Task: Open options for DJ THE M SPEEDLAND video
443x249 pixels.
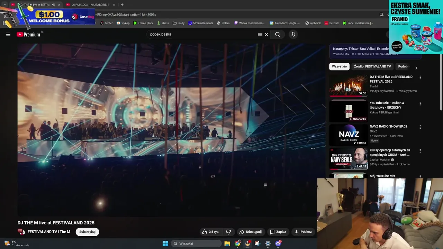Action: (x=420, y=77)
